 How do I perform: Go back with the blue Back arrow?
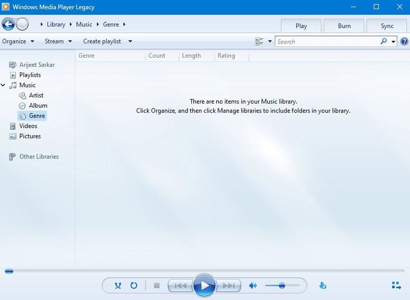coord(8,24)
